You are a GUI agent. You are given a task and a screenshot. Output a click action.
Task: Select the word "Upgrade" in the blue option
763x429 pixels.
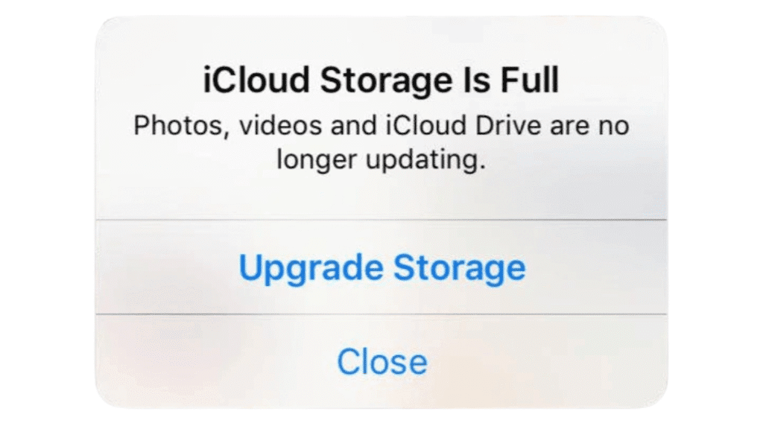click(x=311, y=269)
